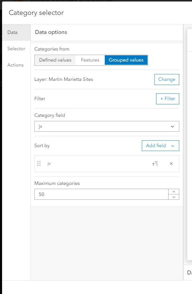Select the Defined values option
The width and height of the screenshot is (192, 294).
point(55,60)
